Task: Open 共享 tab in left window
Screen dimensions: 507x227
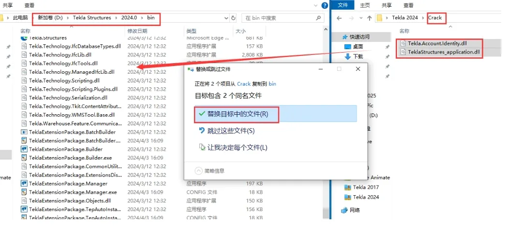Action: pyautogui.click(x=8, y=5)
